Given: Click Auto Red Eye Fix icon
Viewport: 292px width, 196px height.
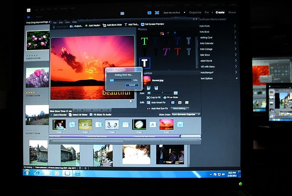Looking at the screenshot, I should [x=149, y=108].
